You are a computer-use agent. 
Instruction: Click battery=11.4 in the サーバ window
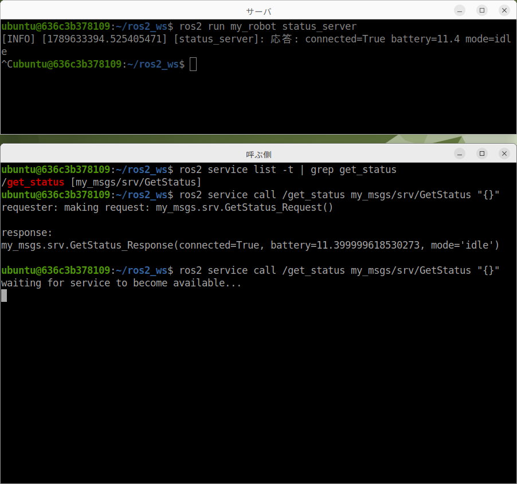click(x=425, y=39)
